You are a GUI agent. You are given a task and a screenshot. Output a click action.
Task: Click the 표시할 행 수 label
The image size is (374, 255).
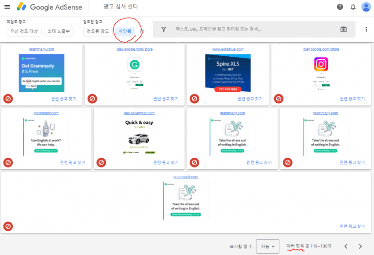click(242, 246)
